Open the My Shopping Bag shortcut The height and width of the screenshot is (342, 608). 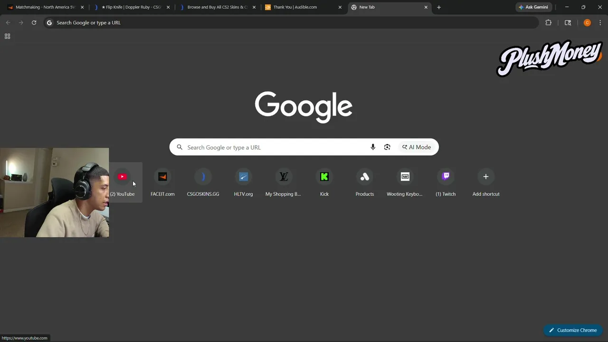[x=284, y=182]
